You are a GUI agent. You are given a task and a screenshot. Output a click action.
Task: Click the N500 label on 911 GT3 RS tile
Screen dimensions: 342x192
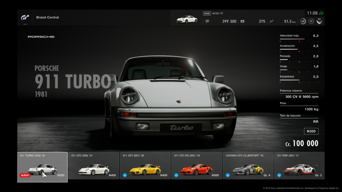click(215, 175)
